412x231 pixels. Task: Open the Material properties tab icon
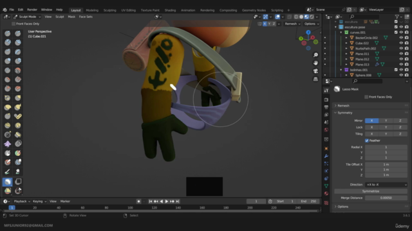326,194
